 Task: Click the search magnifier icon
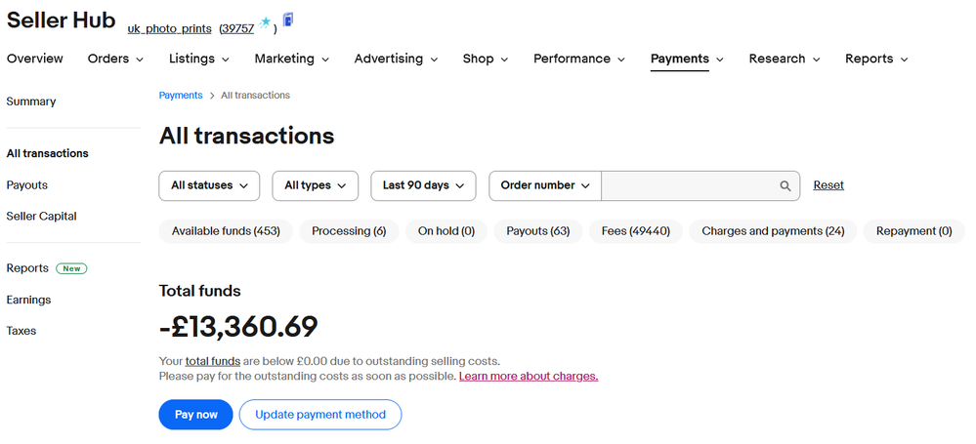click(x=785, y=186)
